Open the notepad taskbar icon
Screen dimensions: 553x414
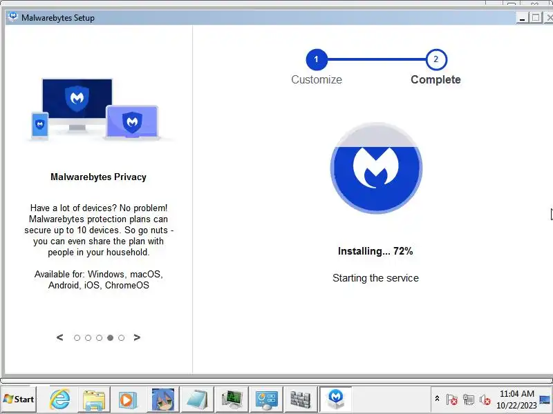click(197, 400)
